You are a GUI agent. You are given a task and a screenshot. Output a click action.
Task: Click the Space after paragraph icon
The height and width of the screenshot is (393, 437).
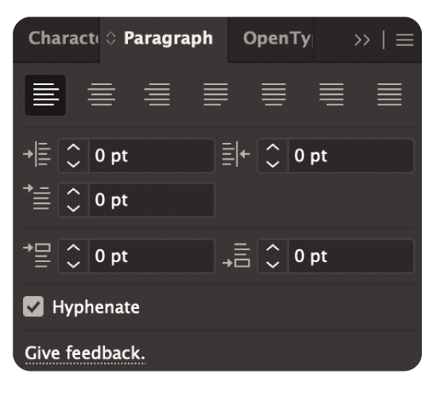[x=236, y=255]
